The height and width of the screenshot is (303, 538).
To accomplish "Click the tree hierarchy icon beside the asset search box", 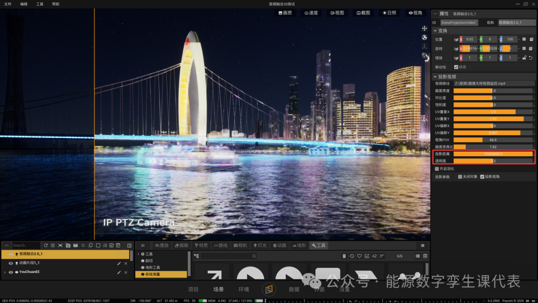I will 196,256.
